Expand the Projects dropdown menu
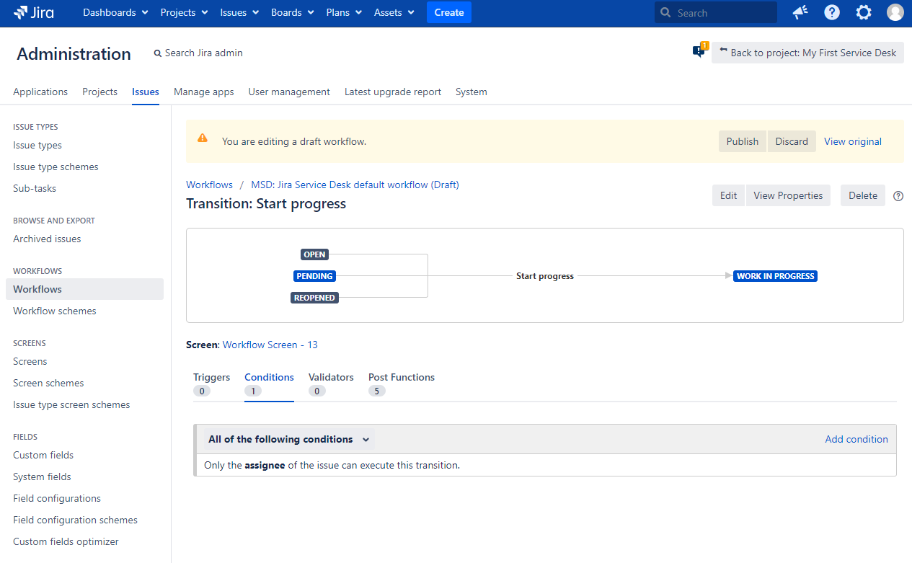The image size is (912, 563). coord(184,12)
